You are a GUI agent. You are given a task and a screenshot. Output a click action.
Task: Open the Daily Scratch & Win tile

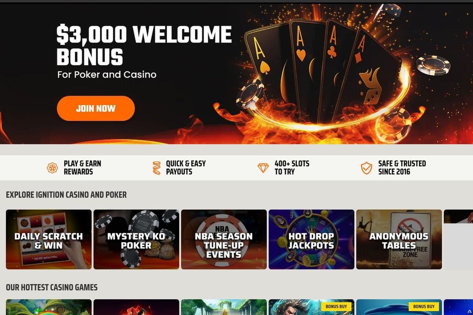[x=48, y=240]
